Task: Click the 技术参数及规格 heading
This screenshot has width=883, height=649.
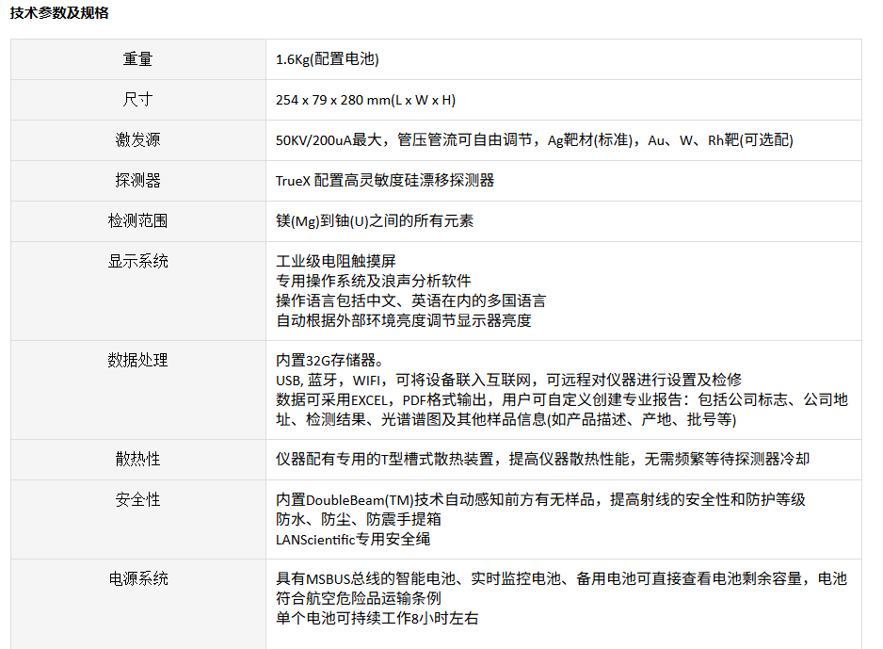Action: [58, 13]
